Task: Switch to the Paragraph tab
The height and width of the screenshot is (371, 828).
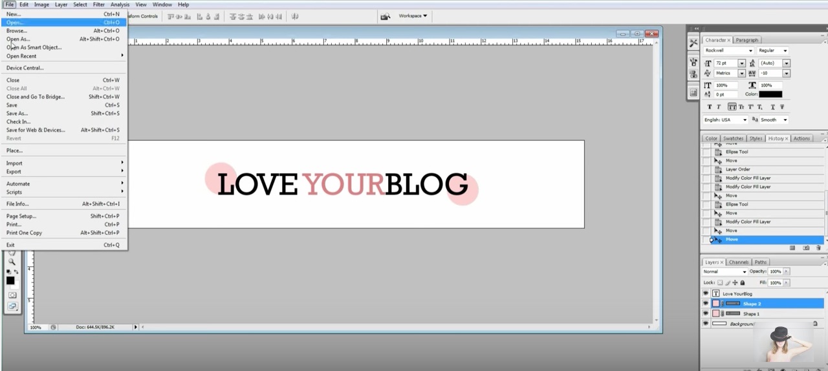Action: pyautogui.click(x=746, y=40)
